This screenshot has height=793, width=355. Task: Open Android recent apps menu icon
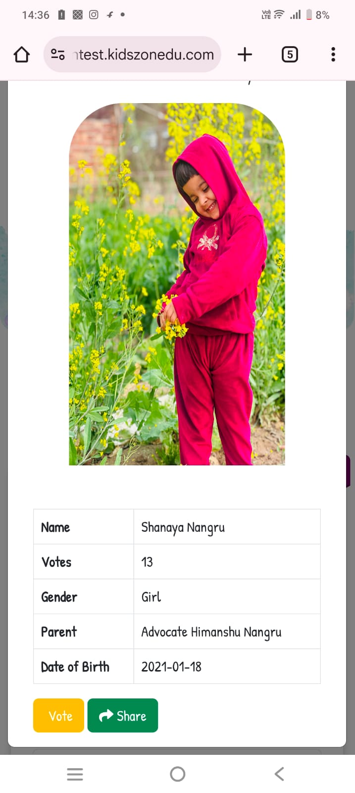75,774
